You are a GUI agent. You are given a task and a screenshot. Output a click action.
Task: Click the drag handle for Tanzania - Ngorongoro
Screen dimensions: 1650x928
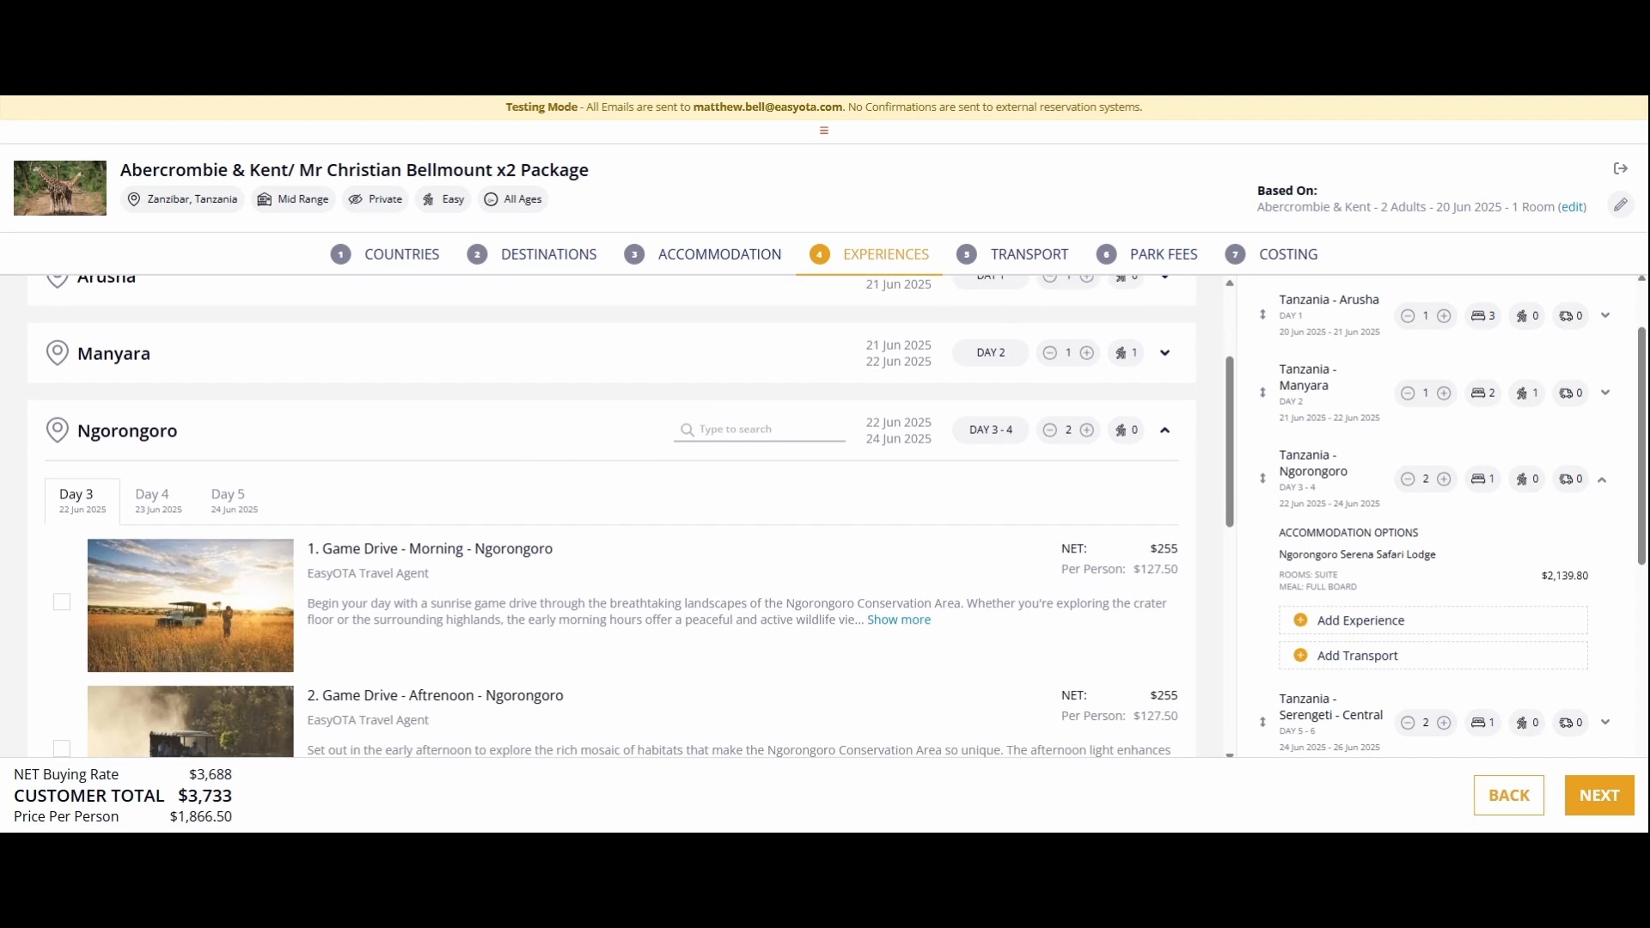1262,479
